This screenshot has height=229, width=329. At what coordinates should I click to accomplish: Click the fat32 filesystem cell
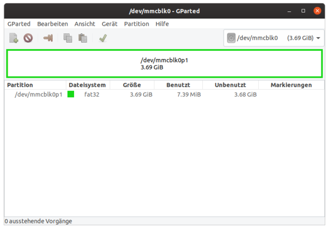tap(92, 95)
